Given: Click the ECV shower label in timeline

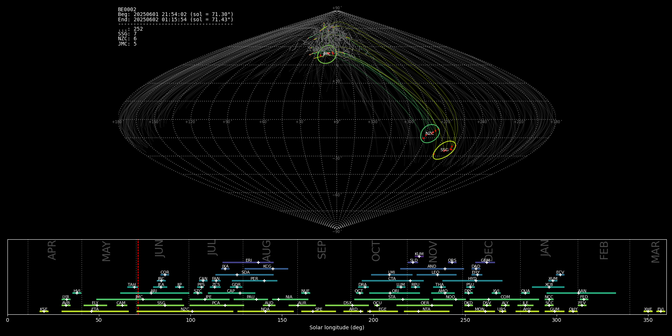Looking at the screenshot, I should pyautogui.click(x=560, y=273).
